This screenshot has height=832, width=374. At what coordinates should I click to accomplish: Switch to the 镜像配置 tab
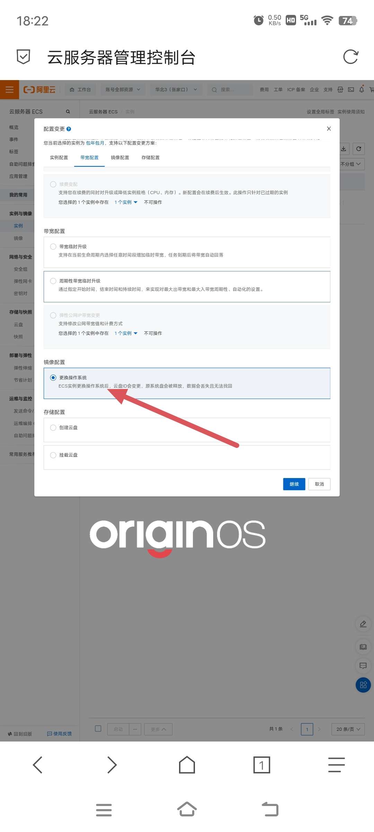tap(120, 157)
